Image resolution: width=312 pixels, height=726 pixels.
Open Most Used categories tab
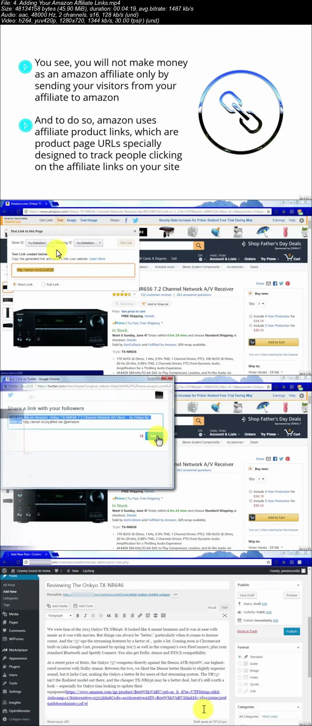(x=270, y=717)
